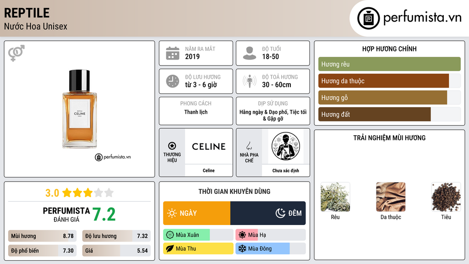Click the PERFUMISTA ĐÁNH GIÁ label
The width and height of the screenshot is (469, 264).
pos(66,214)
